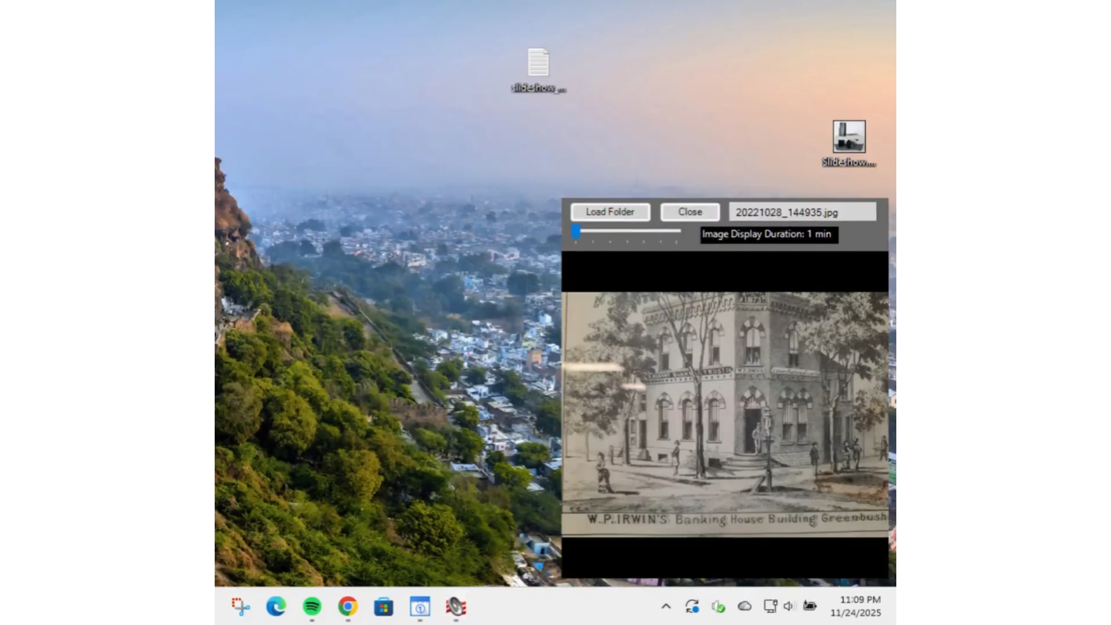The image size is (1111, 625).
Task: Open the Slideshow app shortcut on desktop
Action: coord(849,137)
